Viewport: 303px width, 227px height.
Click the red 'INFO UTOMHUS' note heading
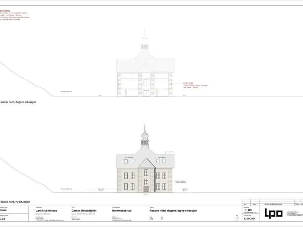point(5,11)
